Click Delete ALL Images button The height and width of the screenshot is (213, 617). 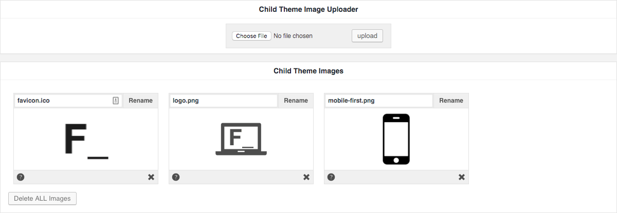42,199
